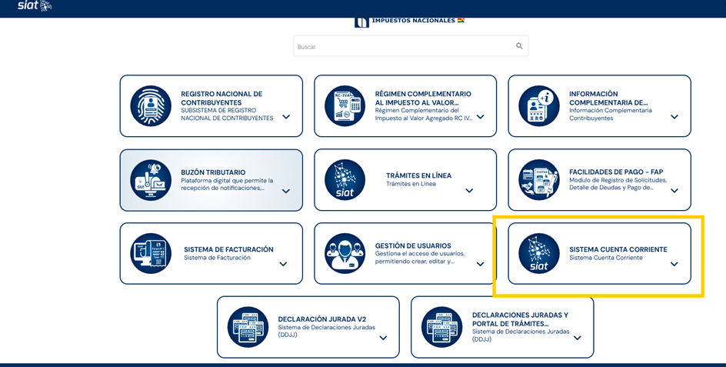726x367 pixels.
Task: Open DECLARACIONES JURADAS Y PORTAL DE TRÁMITES title
Action: [x=520, y=319]
